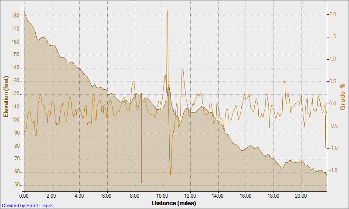This screenshot has width=349, height=209.
Task: Click the 0.00 distance axis label
Action: 24,196
